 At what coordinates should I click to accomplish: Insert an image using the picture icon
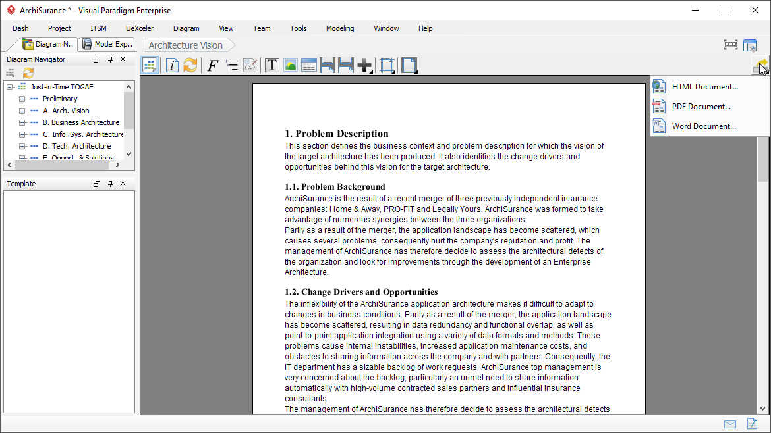291,64
